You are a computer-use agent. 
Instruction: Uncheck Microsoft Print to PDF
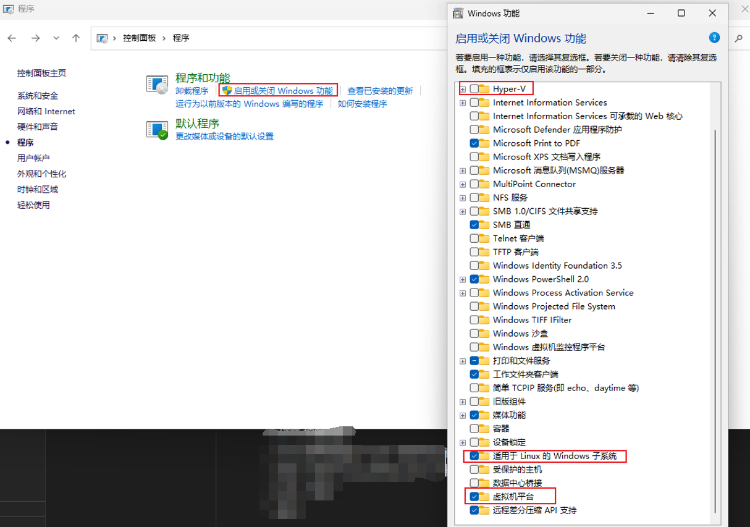[474, 143]
